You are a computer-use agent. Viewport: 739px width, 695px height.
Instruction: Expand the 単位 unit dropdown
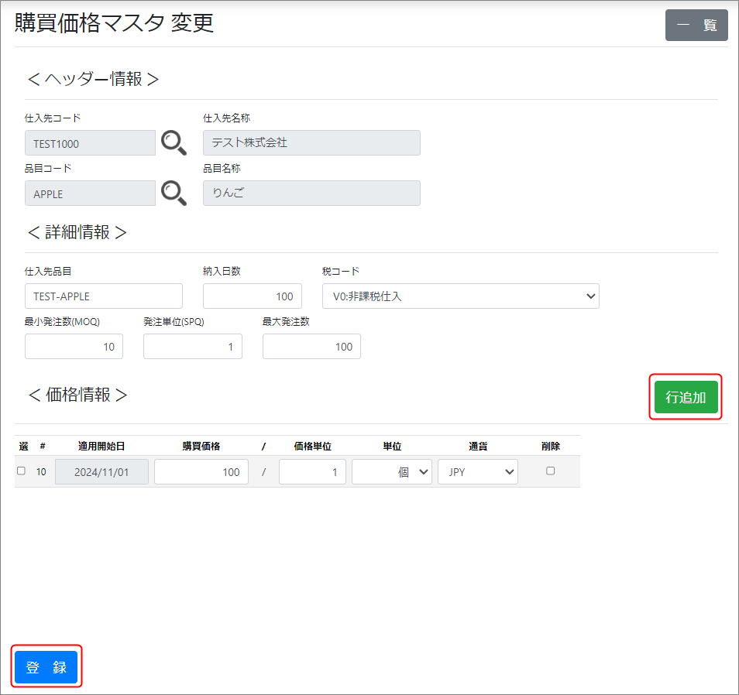click(x=391, y=471)
